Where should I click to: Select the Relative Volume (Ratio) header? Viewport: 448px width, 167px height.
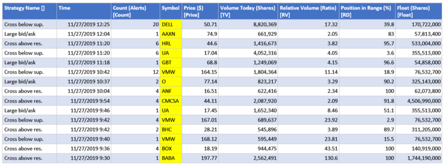(x=309, y=11)
